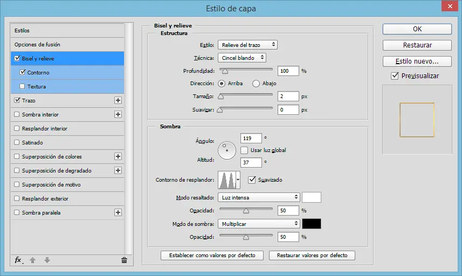Select the Satinado row label

point(32,142)
